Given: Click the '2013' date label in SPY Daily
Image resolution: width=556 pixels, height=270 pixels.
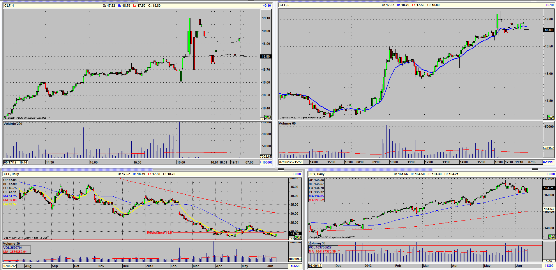Looking at the screenshot, I should coord(368,266).
